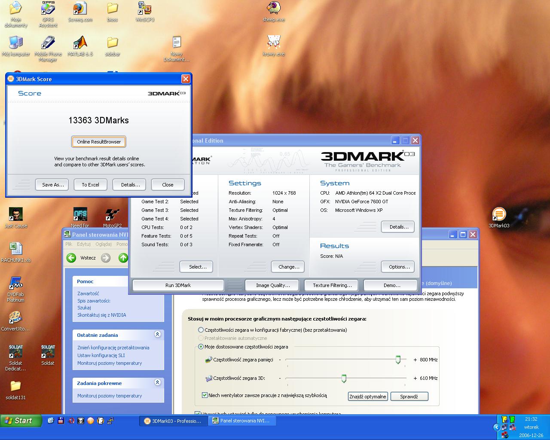Screen dimensions: 550x440
Task: Open the Image Quality tool
Action: pos(273,285)
